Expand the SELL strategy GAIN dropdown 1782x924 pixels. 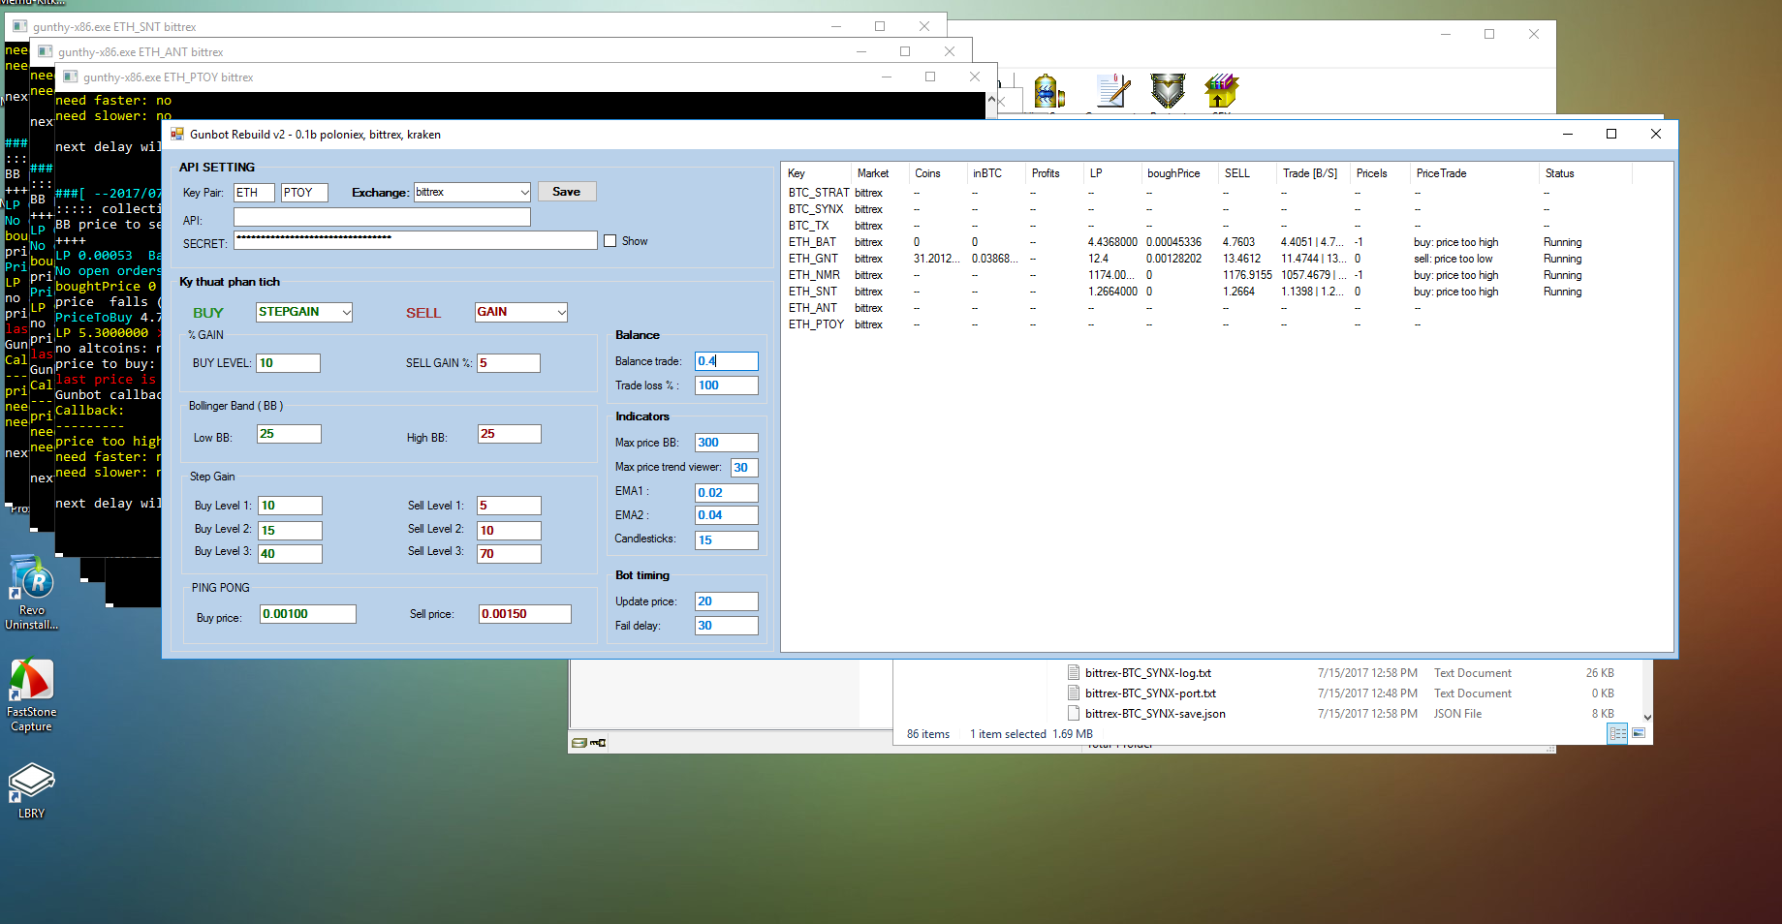(x=520, y=312)
